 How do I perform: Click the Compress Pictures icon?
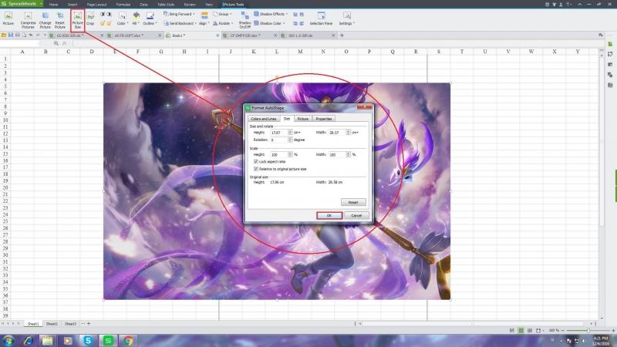(29, 19)
